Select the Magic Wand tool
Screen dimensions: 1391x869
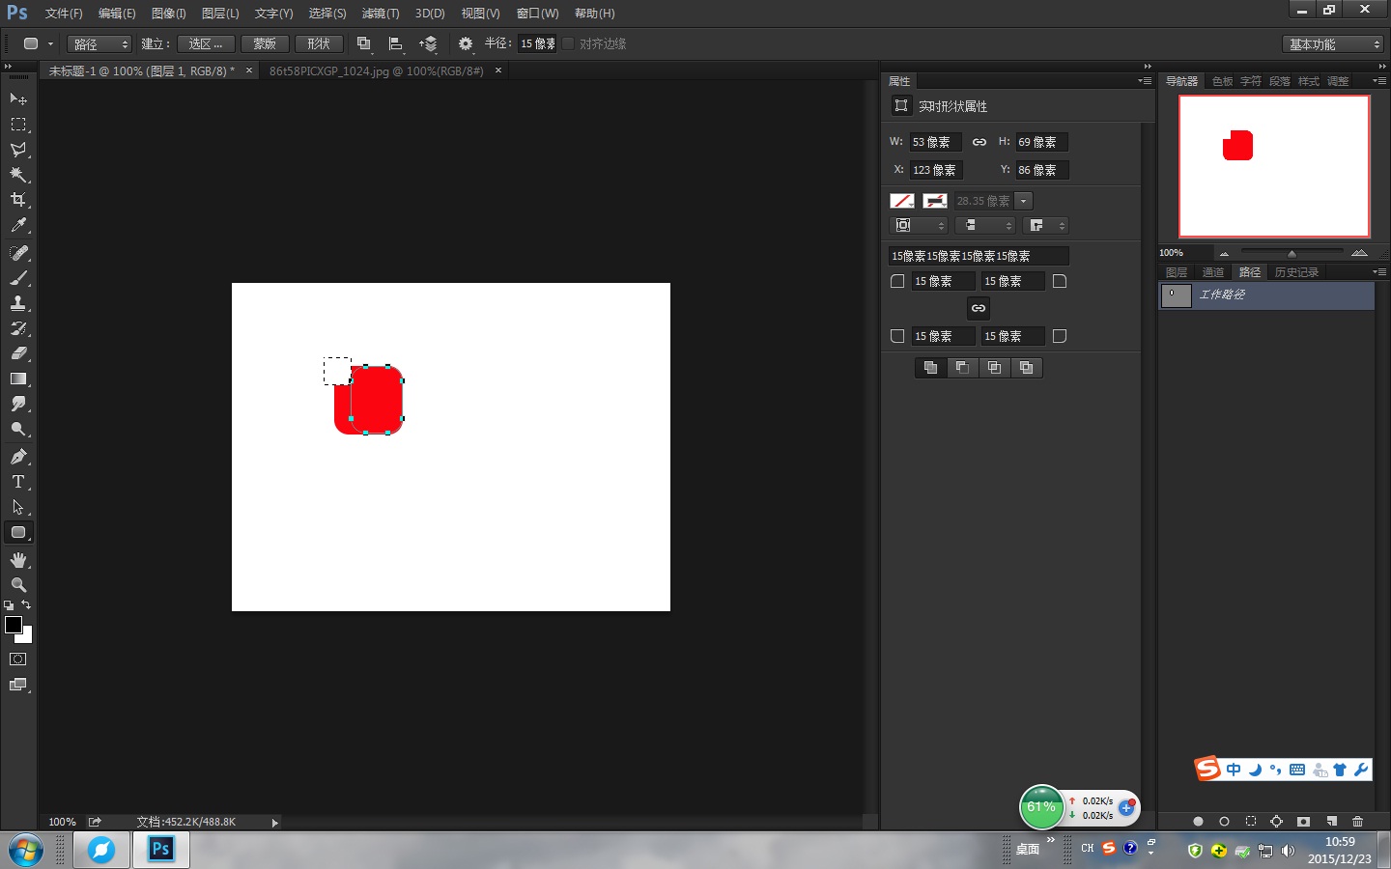click(18, 175)
